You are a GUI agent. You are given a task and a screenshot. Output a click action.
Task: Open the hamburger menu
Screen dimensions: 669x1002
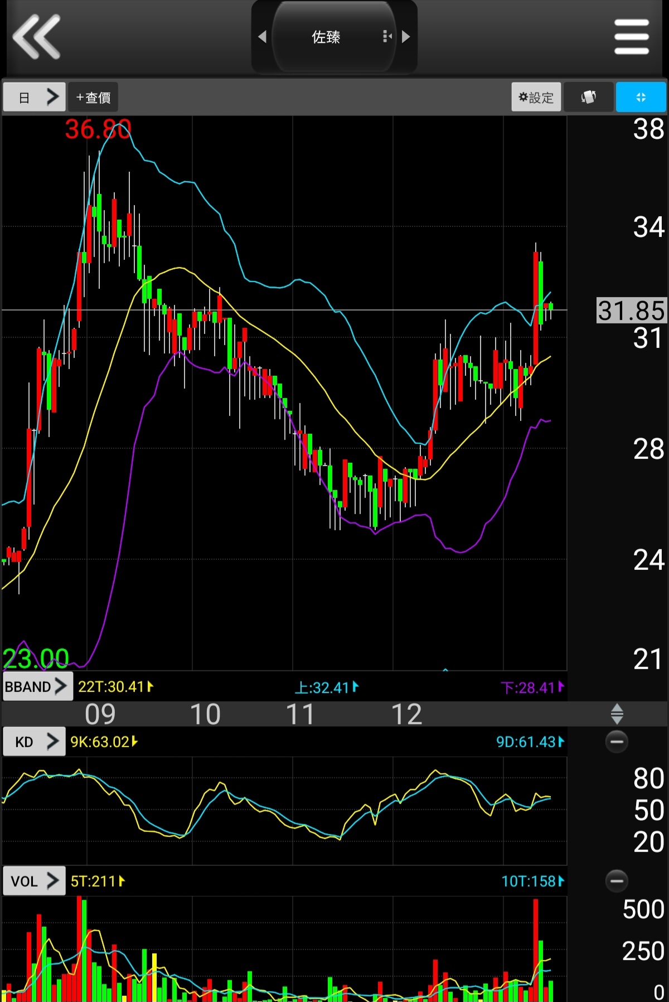pos(631,37)
